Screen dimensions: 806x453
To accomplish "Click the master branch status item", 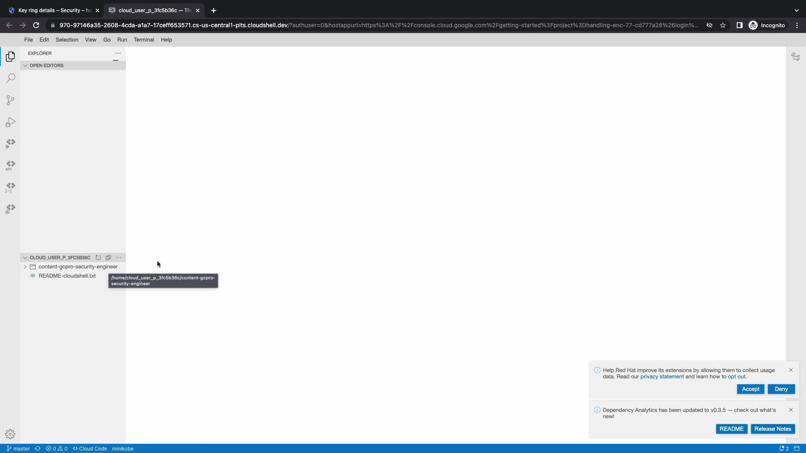I will pos(18,448).
